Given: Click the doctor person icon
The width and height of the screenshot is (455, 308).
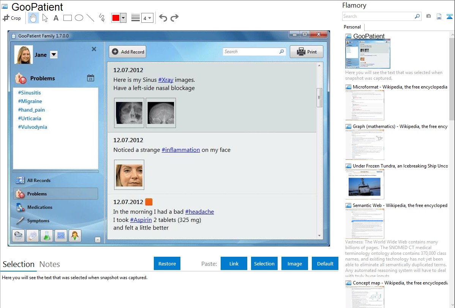Looking at the screenshot, I should tap(75, 235).
